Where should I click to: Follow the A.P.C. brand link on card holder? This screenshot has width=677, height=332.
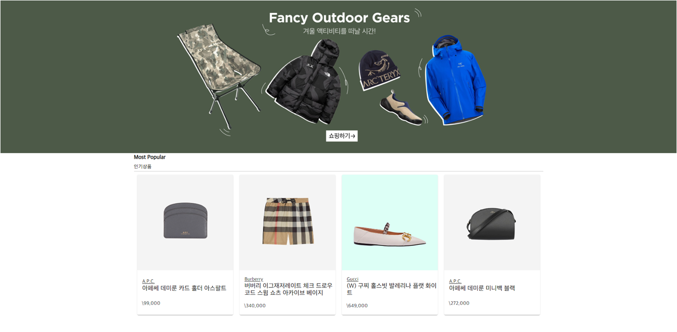[x=148, y=281]
